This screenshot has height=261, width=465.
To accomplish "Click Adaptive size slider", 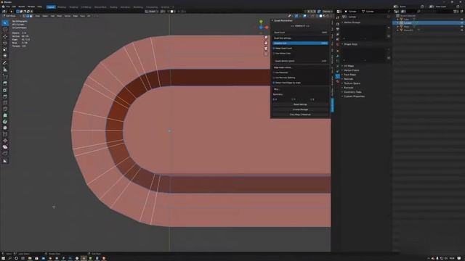I will point(300,43).
